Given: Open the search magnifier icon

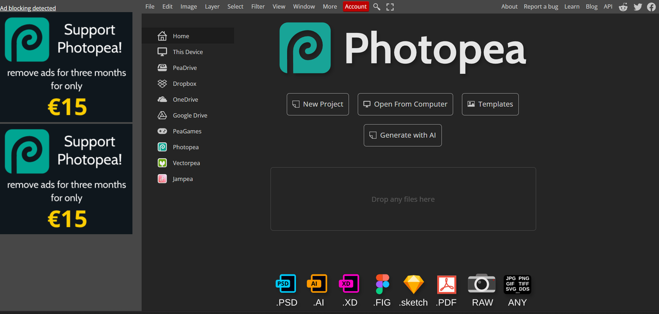Looking at the screenshot, I should [x=377, y=7].
